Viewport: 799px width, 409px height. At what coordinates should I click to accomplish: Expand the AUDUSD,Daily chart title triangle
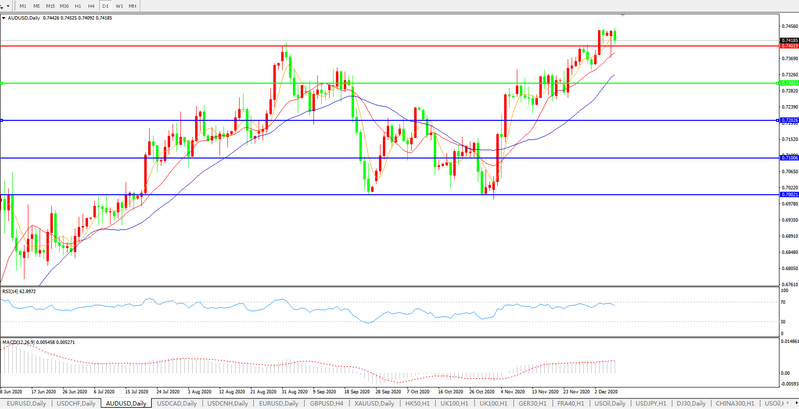(4, 18)
